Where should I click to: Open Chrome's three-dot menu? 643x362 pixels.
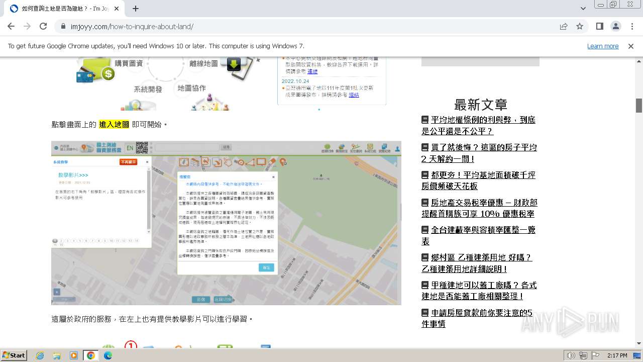(631, 26)
